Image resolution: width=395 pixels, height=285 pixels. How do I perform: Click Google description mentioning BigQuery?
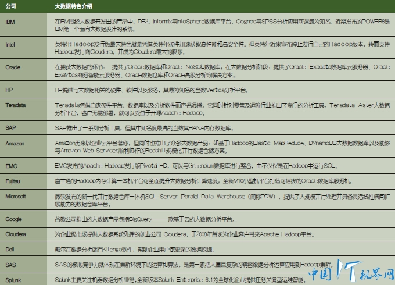145,219
